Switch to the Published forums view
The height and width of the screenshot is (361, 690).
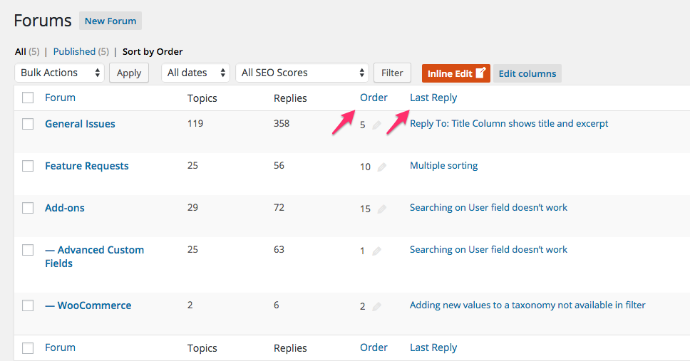[74, 51]
